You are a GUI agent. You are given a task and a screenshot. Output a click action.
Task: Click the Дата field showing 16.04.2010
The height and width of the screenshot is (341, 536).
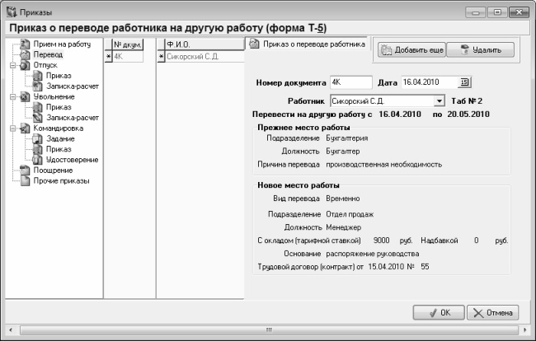[430, 82]
